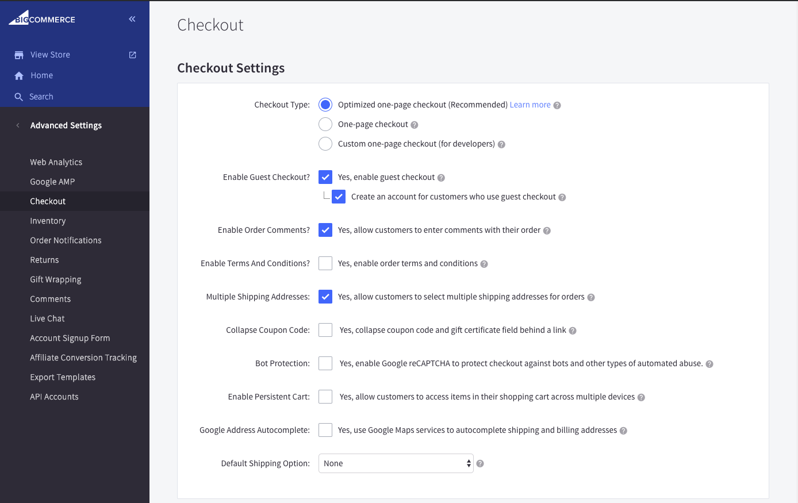Select Custom one-page checkout radio button
798x503 pixels.
[325, 144]
